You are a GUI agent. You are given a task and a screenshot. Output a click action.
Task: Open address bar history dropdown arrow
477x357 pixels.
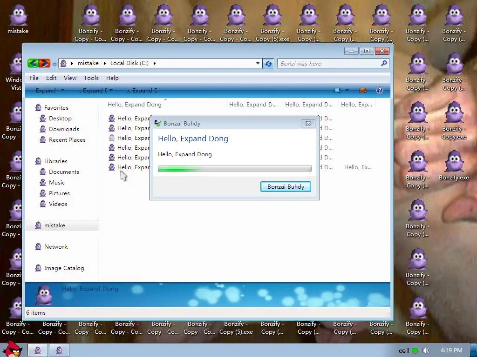click(258, 63)
